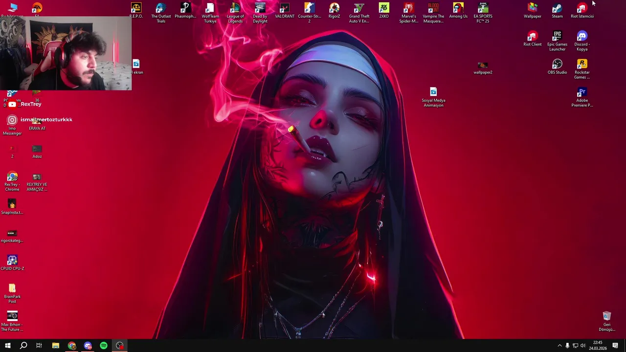Open the Wallpaper desktop shortcut
Screen dimensions: 626x352
tap(533, 11)
